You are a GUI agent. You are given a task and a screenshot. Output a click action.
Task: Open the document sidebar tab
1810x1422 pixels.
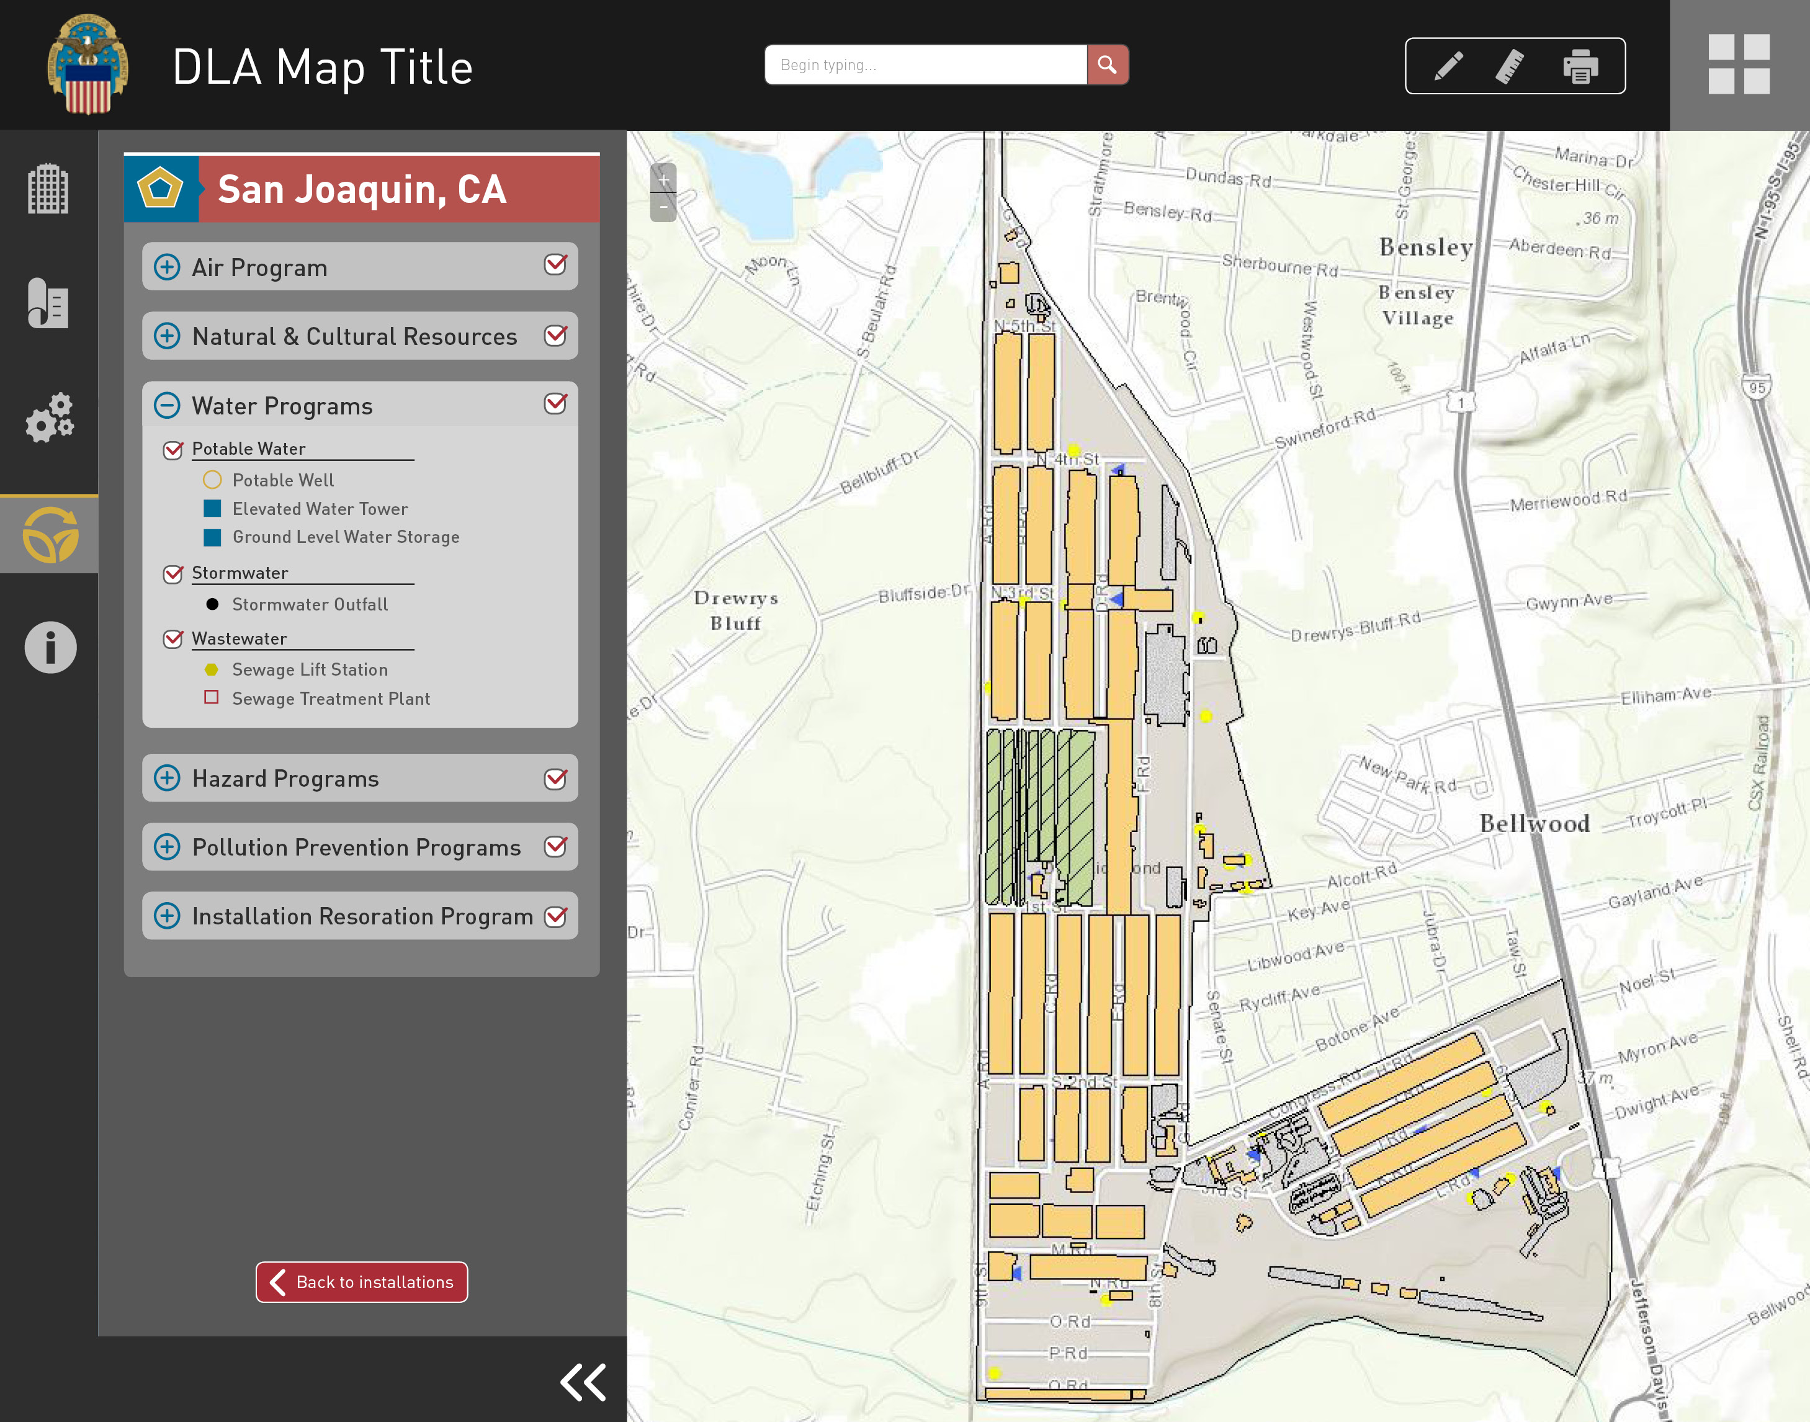(x=48, y=303)
